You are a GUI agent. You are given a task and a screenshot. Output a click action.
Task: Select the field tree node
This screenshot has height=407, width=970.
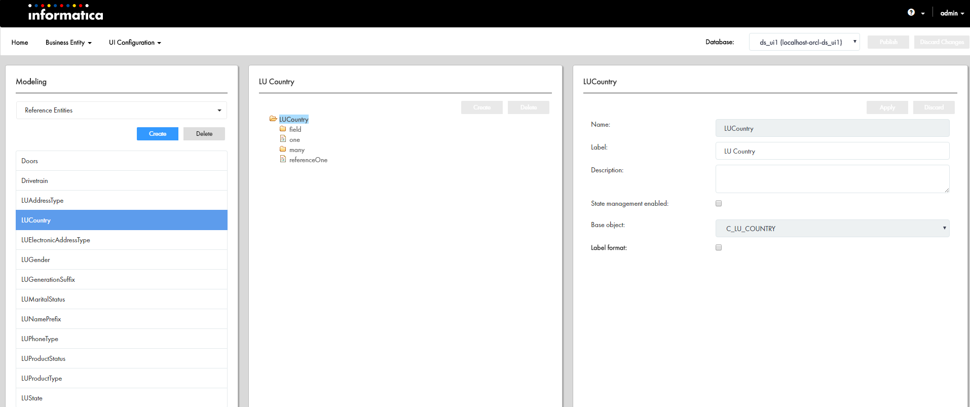[295, 129]
